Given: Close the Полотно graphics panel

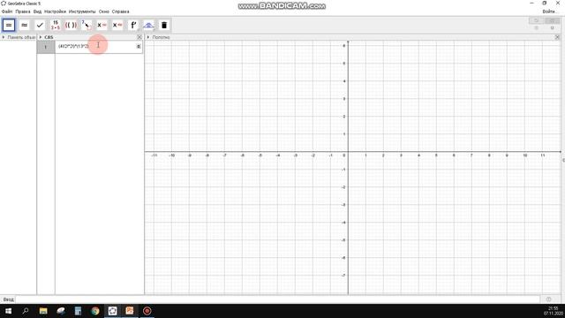Looking at the screenshot, I should pyautogui.click(x=557, y=37).
